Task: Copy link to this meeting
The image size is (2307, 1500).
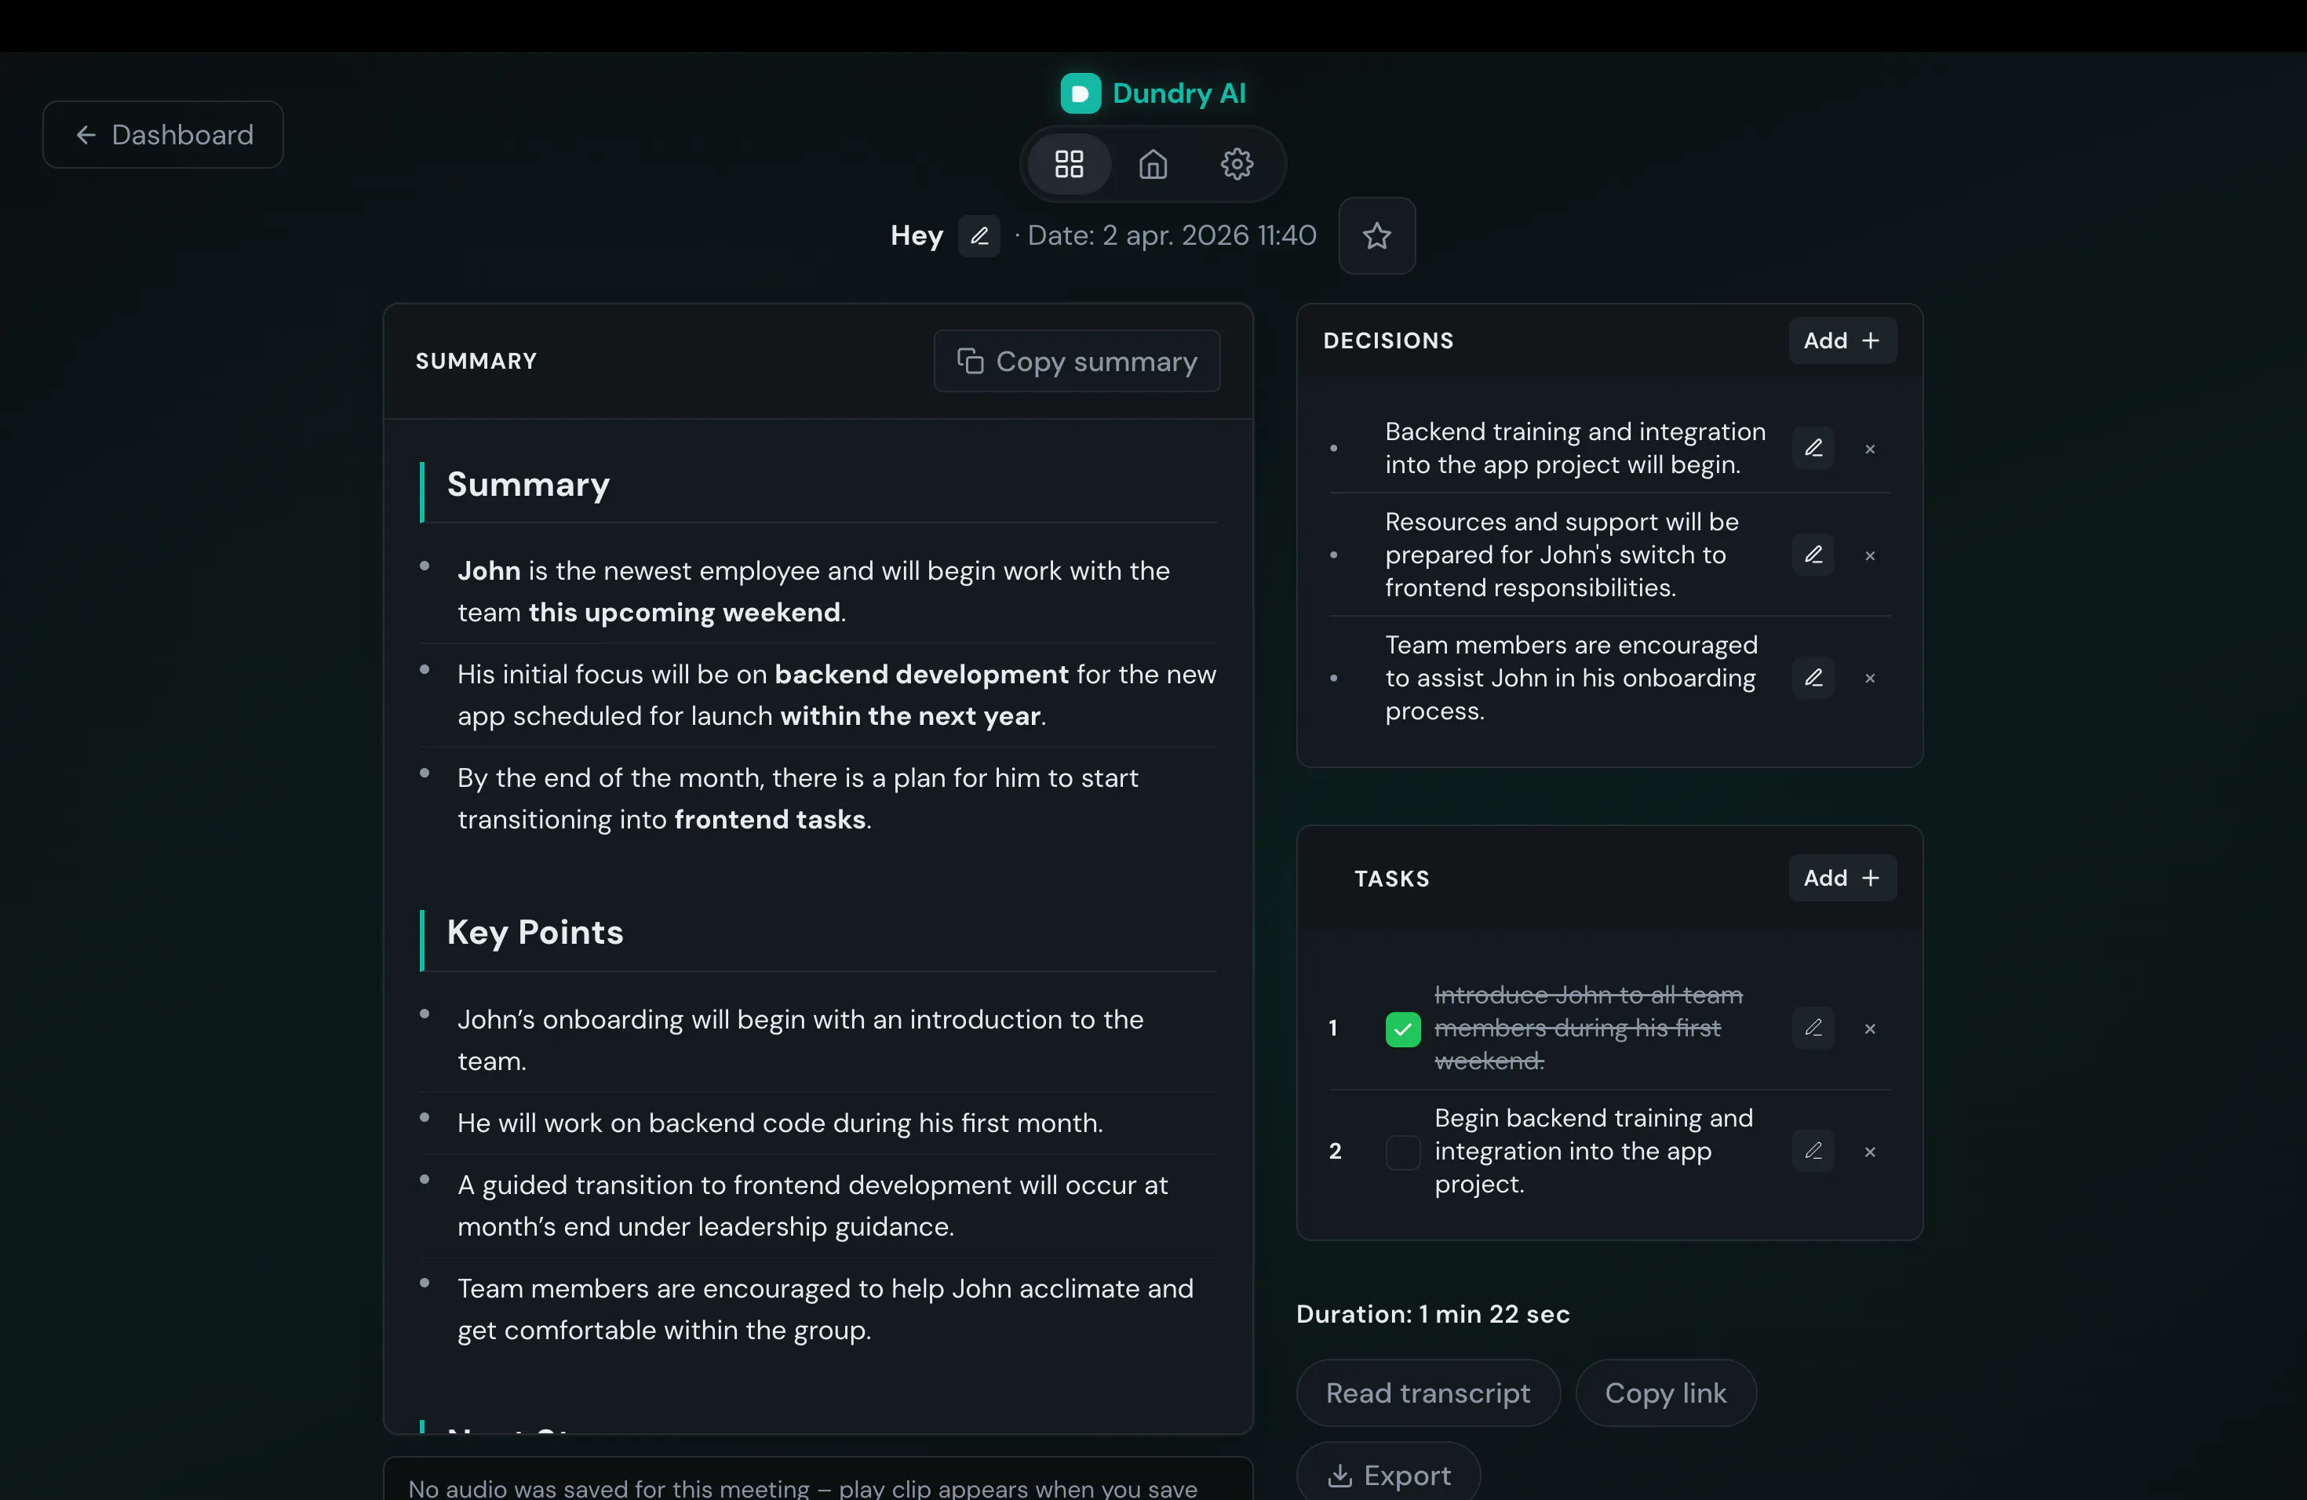Action: 1665,1393
